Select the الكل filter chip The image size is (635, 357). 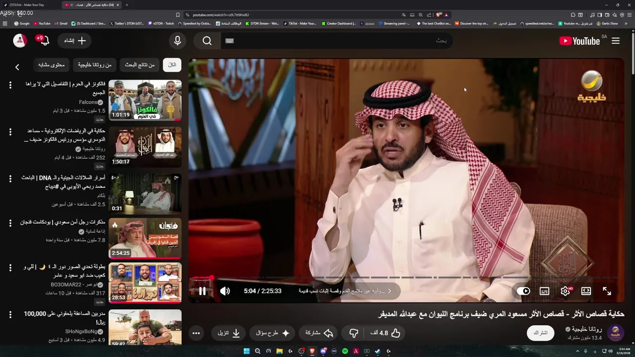coord(172,65)
